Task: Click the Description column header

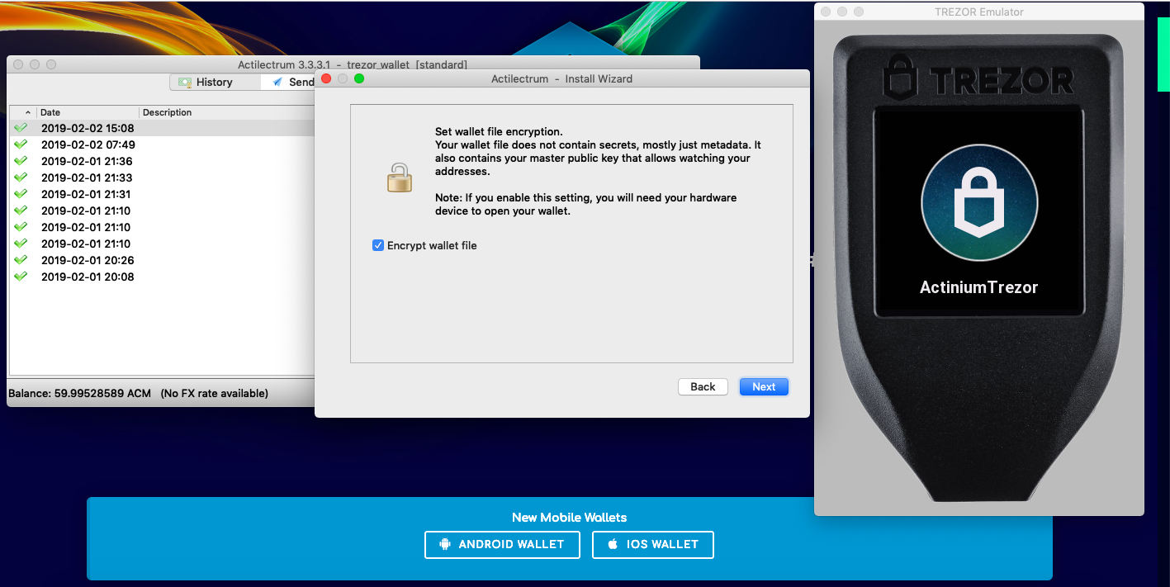Action: click(227, 112)
